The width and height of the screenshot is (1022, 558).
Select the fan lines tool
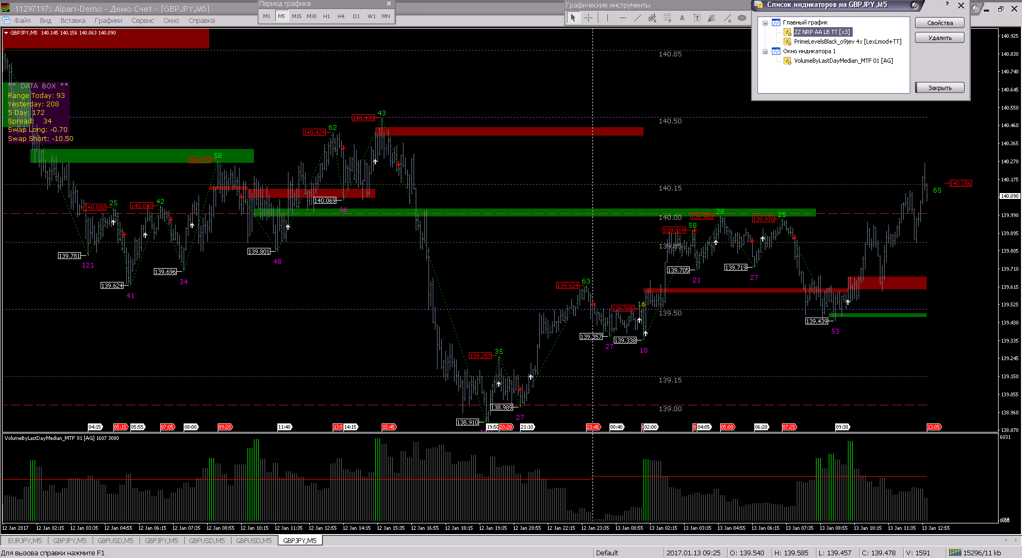(712, 18)
